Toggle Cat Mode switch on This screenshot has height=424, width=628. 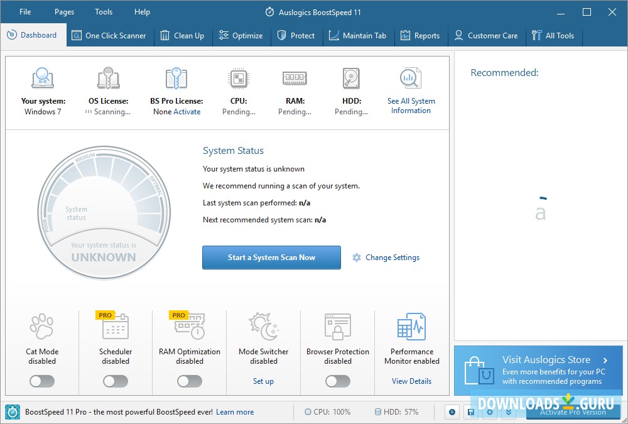(42, 381)
